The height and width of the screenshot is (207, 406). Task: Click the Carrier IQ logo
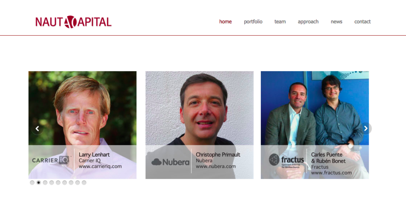(51, 160)
